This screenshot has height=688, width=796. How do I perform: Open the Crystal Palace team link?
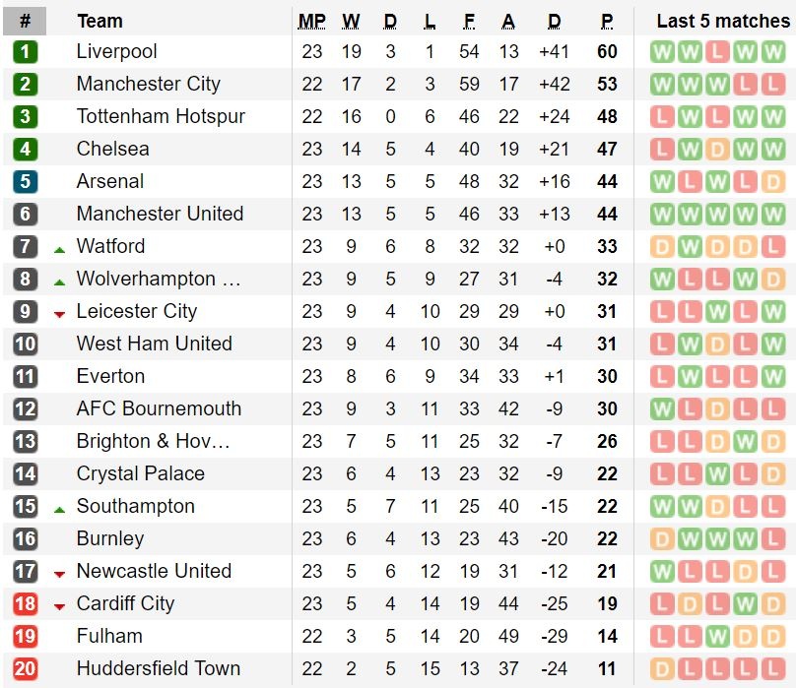coord(140,474)
